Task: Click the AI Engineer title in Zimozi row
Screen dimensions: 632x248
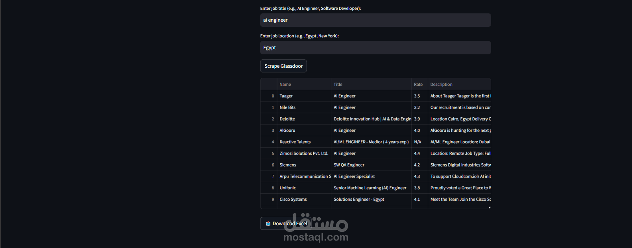Action: [x=371, y=154]
